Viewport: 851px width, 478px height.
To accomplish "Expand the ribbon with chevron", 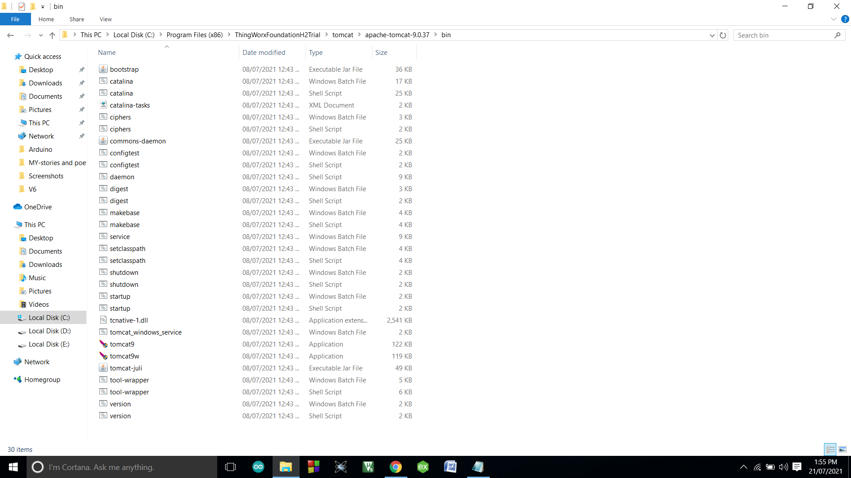I will coord(833,19).
